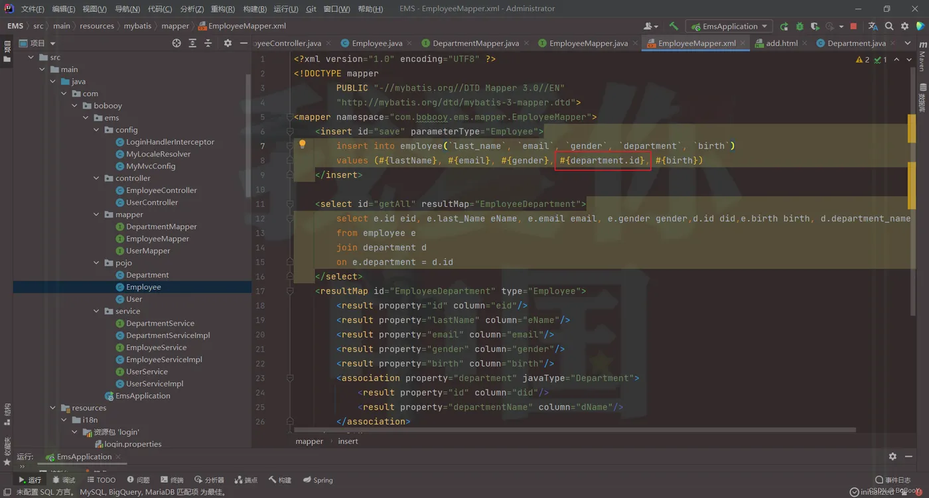Toggle the TODO tool window button
This screenshot has width=929, height=498.
coord(102,480)
